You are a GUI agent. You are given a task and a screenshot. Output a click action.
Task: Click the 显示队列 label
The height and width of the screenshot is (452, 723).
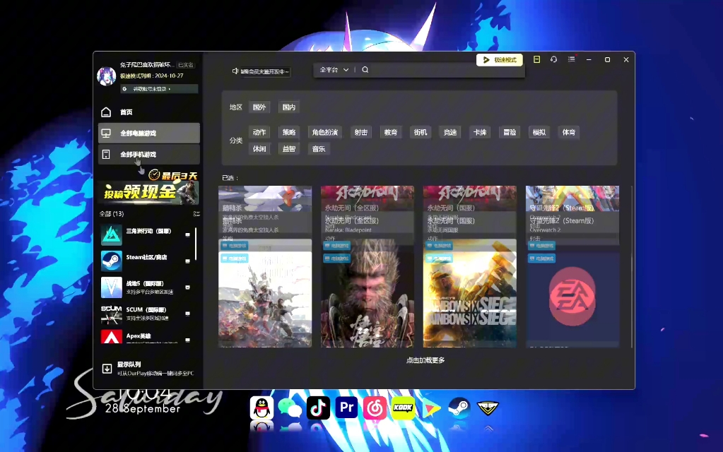tap(129, 364)
